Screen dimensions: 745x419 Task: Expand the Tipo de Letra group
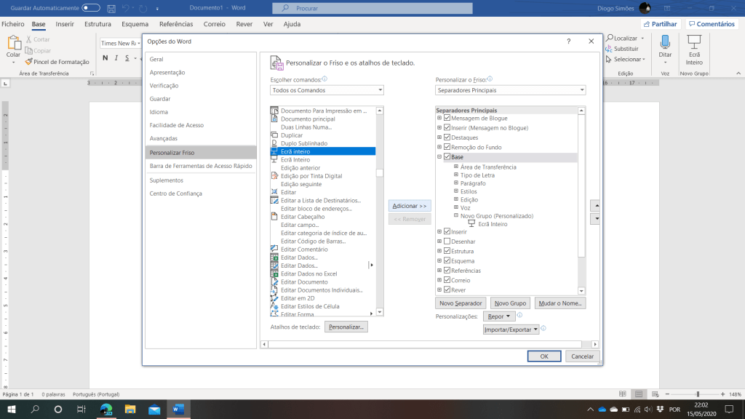[456, 175]
